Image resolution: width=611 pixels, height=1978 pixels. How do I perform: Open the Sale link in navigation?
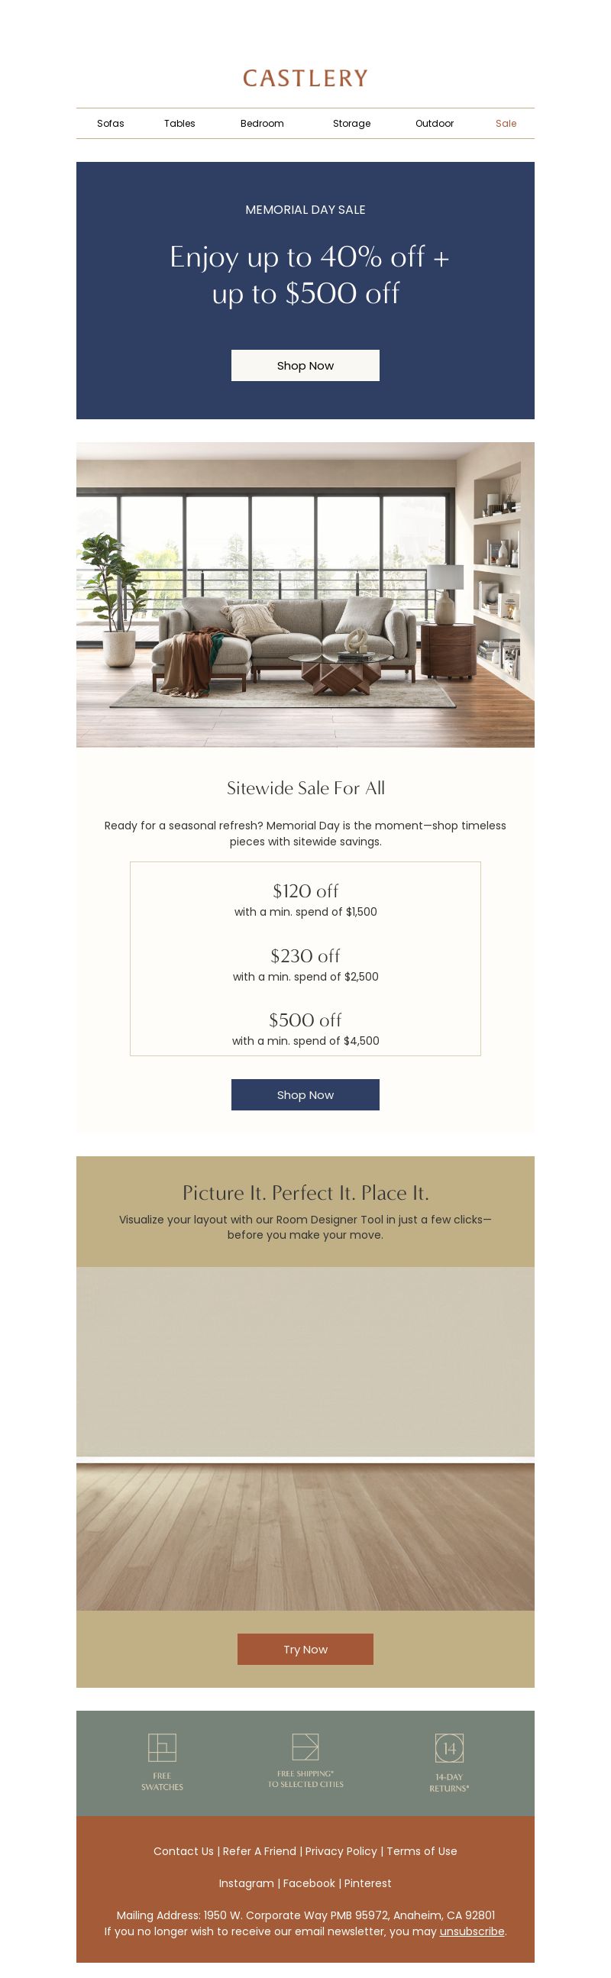click(x=506, y=124)
